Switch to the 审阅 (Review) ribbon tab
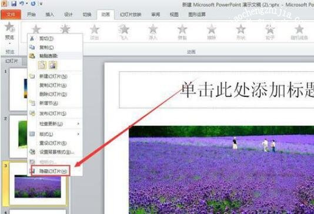This screenshot has height=214, width=314. click(155, 15)
